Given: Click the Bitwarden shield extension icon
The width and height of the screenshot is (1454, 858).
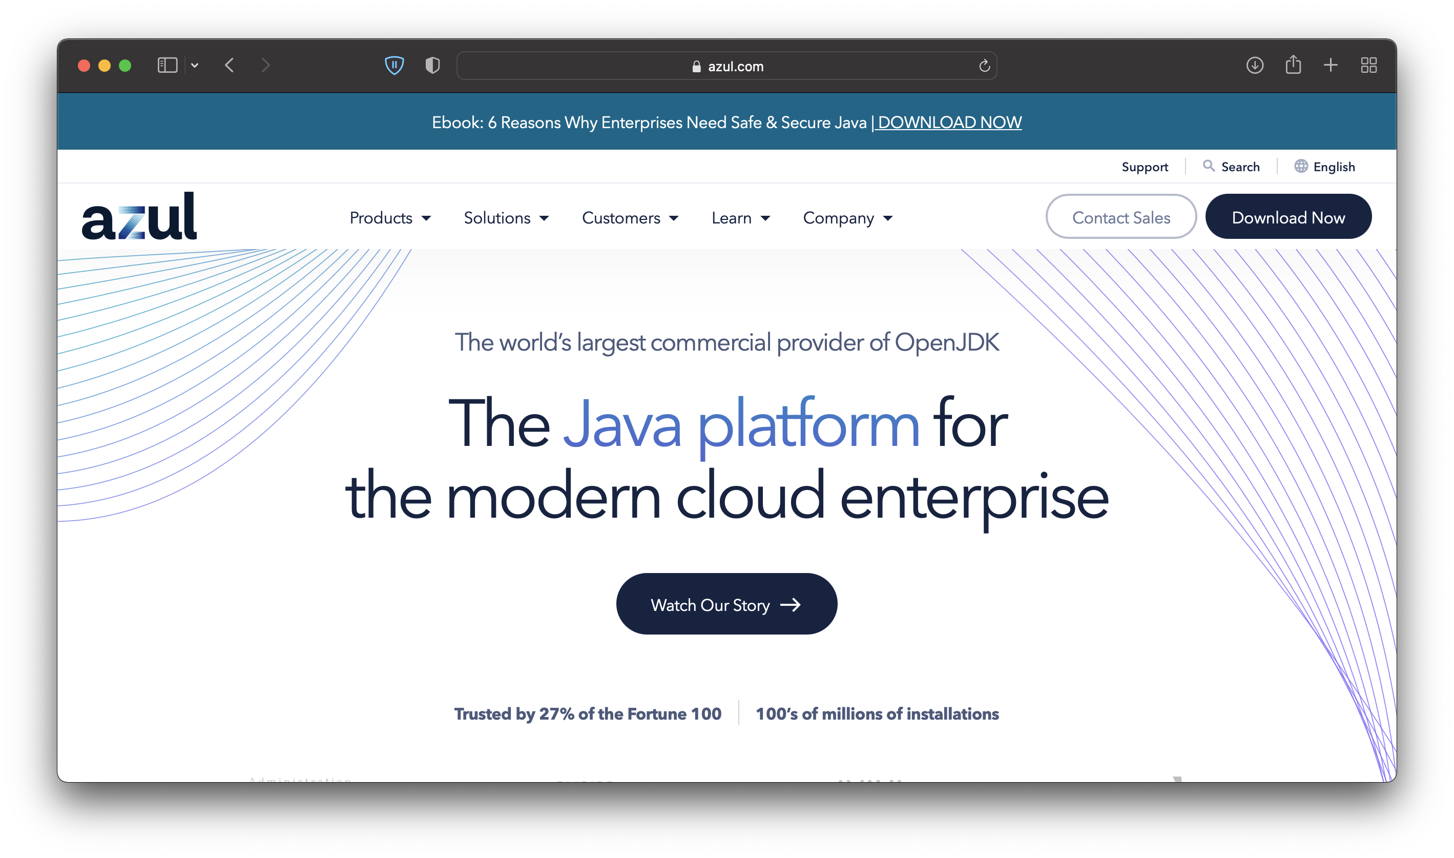Looking at the screenshot, I should [394, 65].
